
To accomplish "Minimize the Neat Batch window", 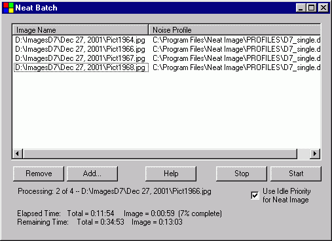I will [301, 8].
